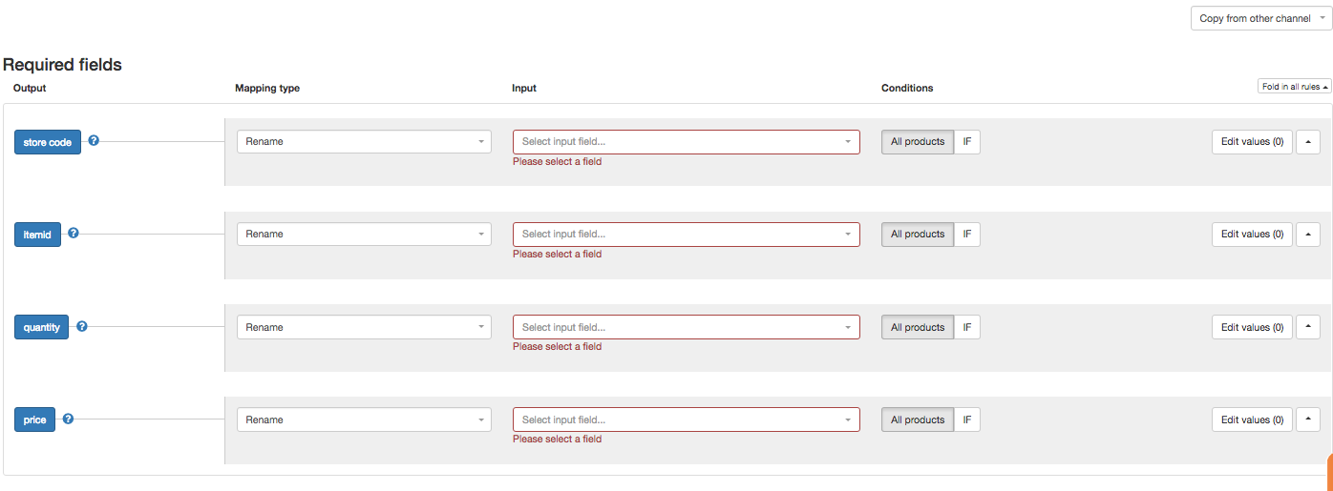1333x491 pixels.
Task: Open input field dropdown for quantity
Action: (686, 327)
